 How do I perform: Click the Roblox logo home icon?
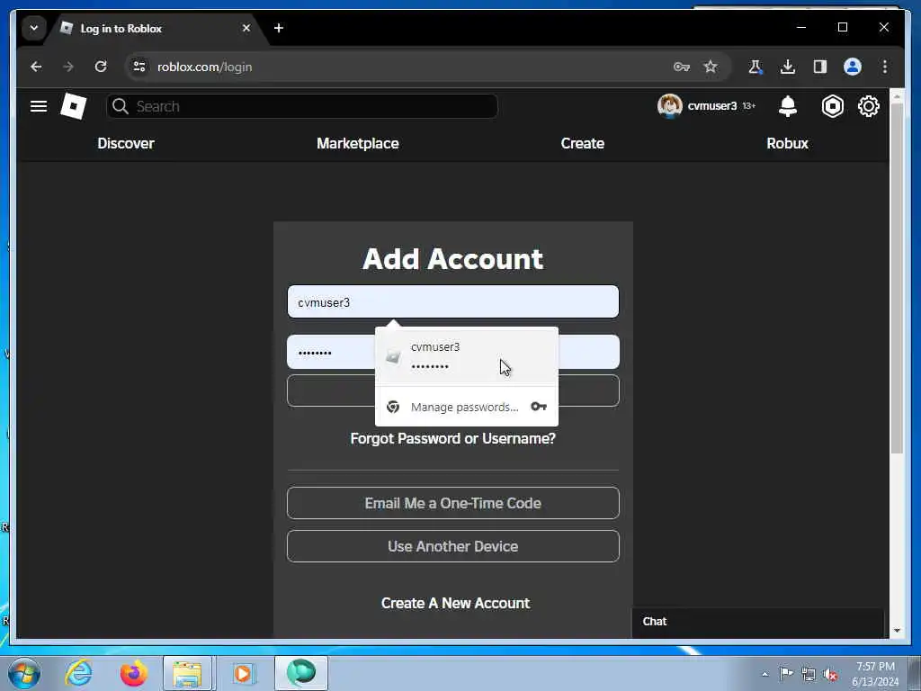(74, 106)
